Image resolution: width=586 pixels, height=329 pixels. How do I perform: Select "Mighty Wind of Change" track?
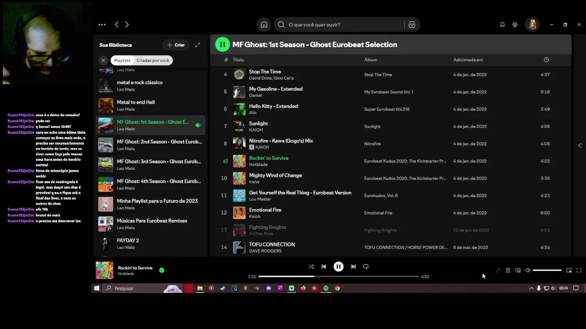point(391,178)
